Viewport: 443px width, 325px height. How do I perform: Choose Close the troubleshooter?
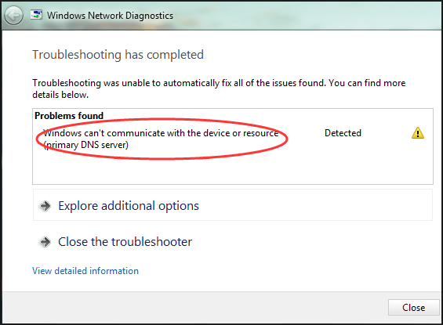coord(125,242)
